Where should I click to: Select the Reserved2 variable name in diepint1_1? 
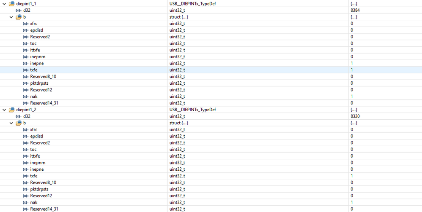40,37
